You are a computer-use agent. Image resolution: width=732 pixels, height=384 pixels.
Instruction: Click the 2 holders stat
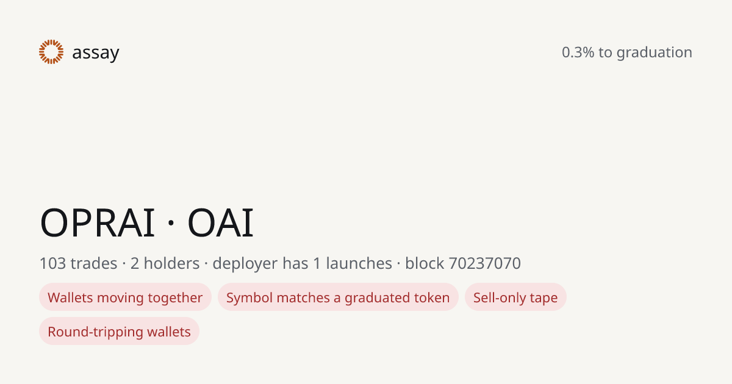pyautogui.click(x=165, y=263)
